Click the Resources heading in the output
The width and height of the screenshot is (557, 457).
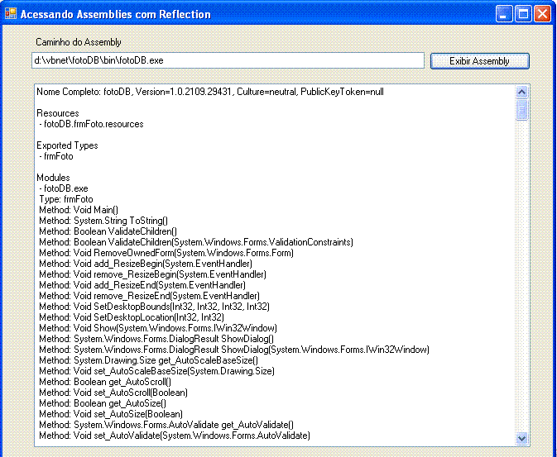tap(58, 113)
